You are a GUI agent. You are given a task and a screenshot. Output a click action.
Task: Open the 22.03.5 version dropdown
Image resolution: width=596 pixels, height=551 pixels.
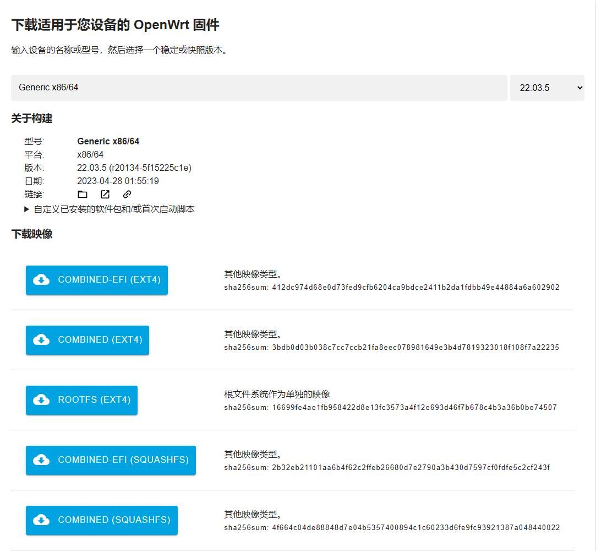(547, 88)
